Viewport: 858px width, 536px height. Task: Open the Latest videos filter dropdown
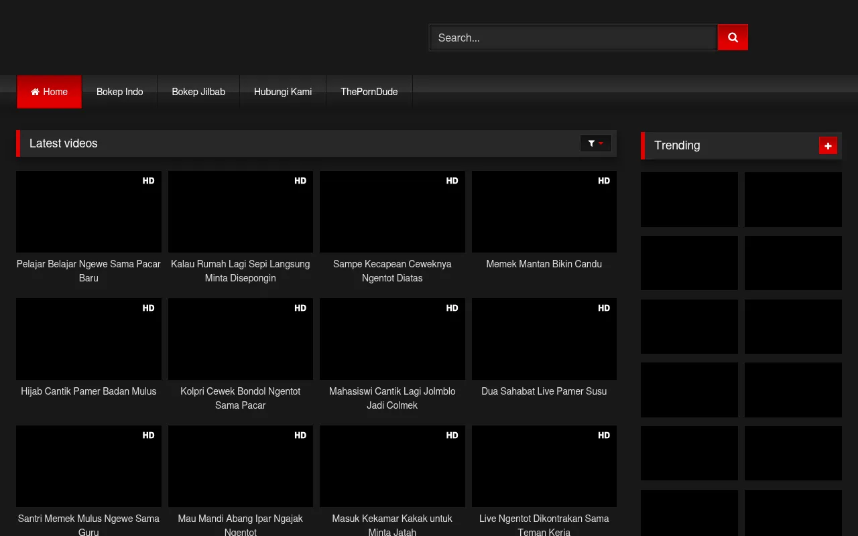click(x=595, y=143)
